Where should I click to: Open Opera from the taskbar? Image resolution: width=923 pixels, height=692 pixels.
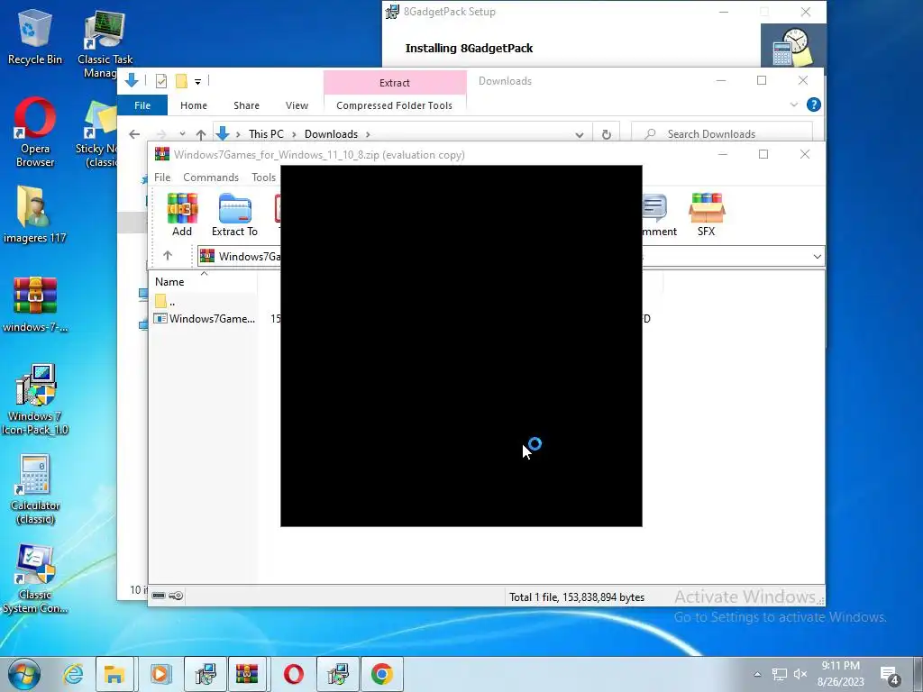point(293,674)
